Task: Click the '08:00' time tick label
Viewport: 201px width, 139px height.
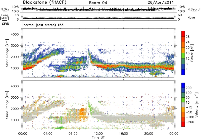Action: pos(73,134)
